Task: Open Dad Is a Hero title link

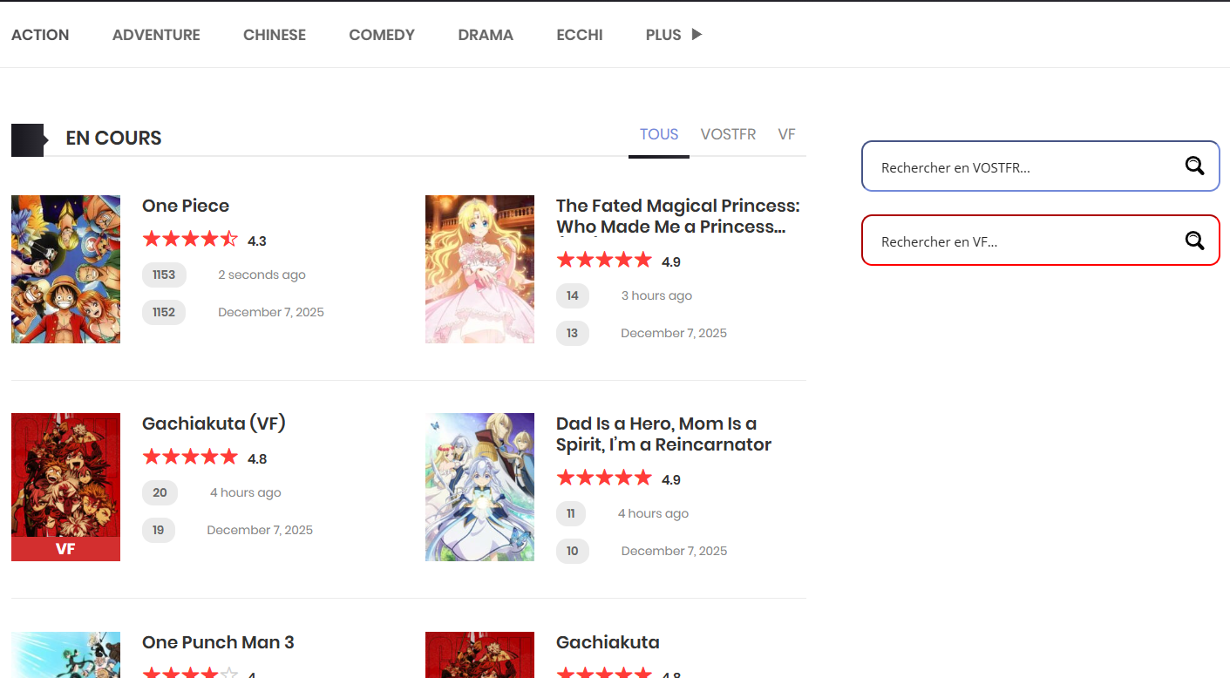Action: (x=663, y=434)
